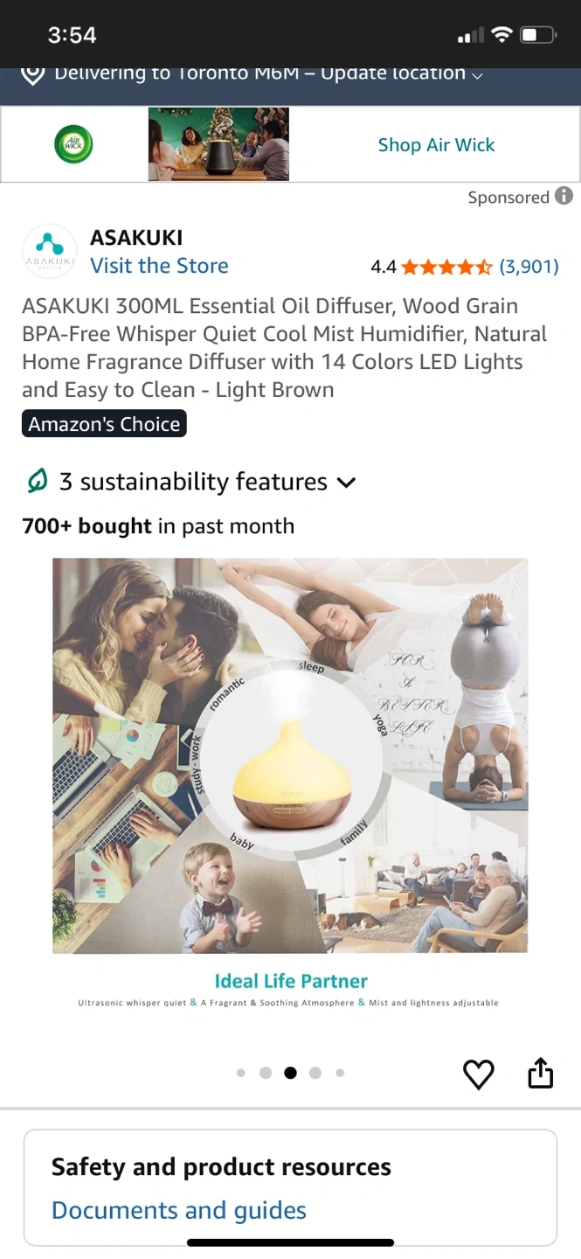
Task: Tap the ASAKUKI brand logo
Action: point(49,251)
